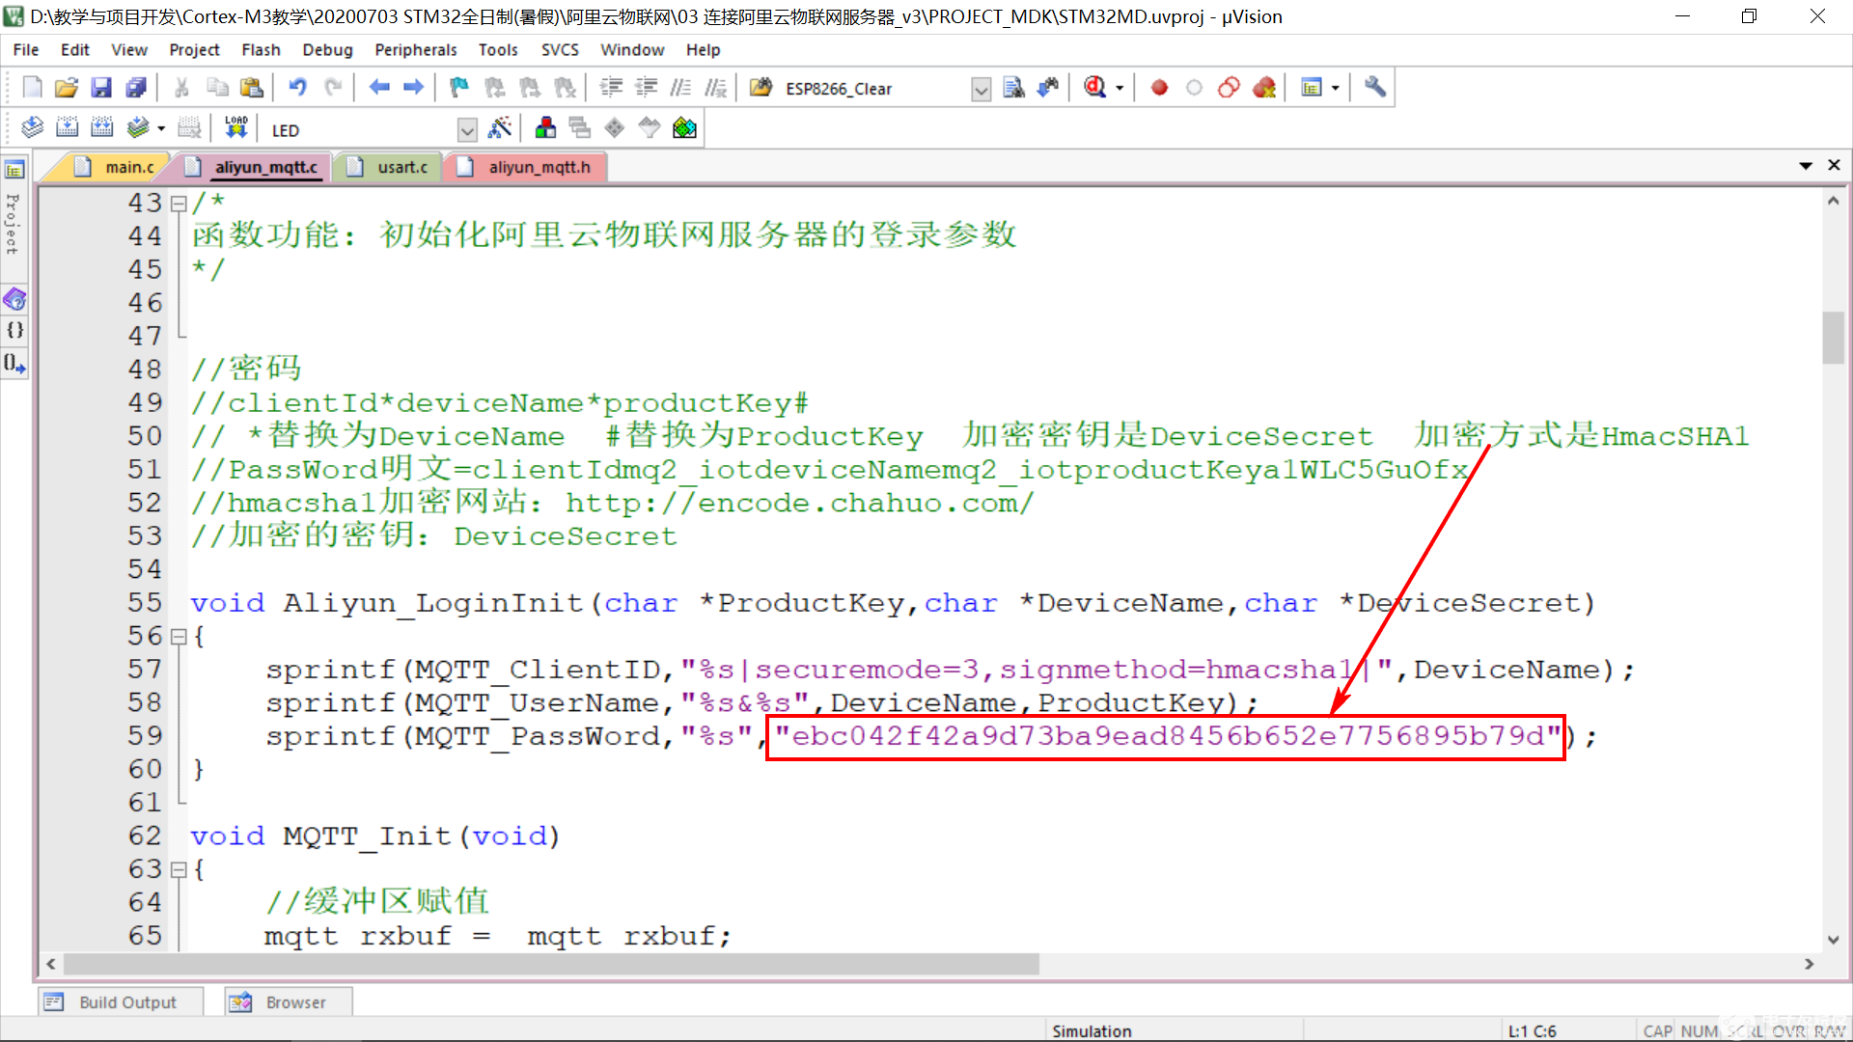Screen dimensions: 1853x1042
Task: Start the debug session icon
Action: coord(1094,88)
